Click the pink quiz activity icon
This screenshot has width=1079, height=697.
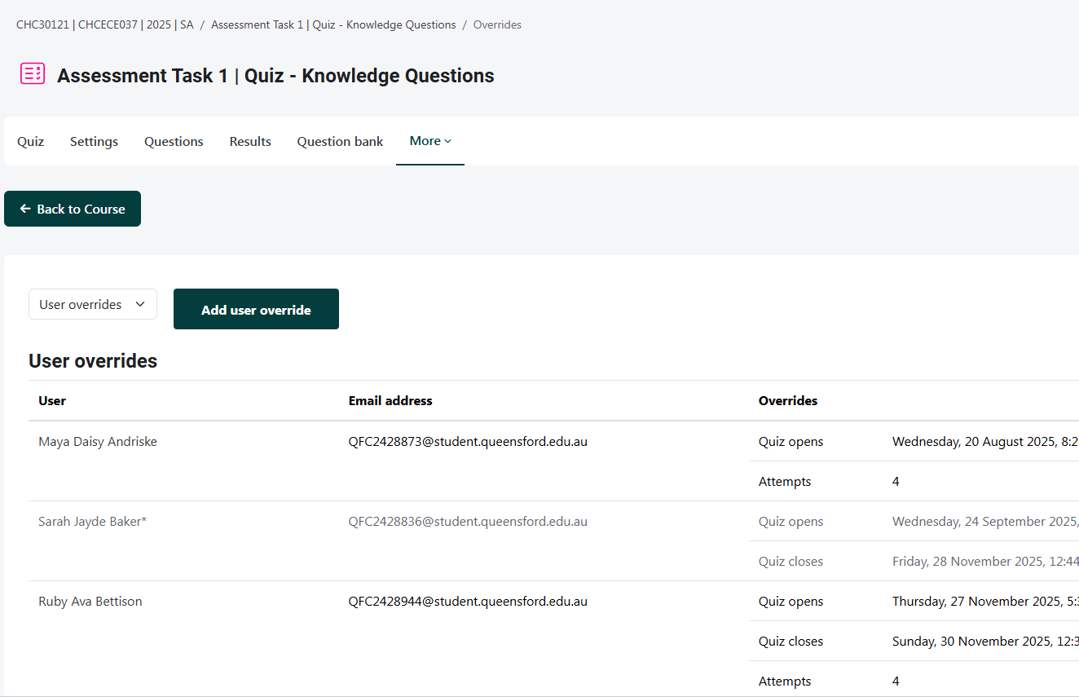(33, 73)
